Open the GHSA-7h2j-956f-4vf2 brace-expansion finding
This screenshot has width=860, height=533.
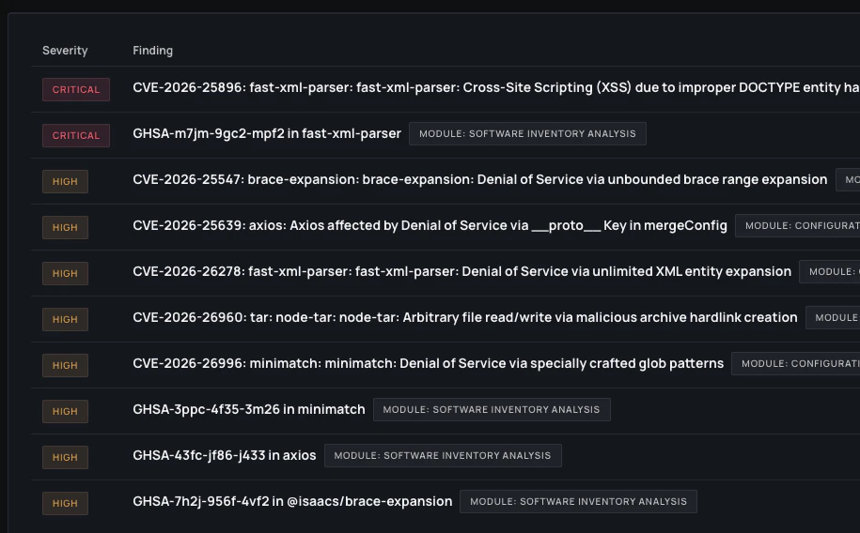coord(292,501)
